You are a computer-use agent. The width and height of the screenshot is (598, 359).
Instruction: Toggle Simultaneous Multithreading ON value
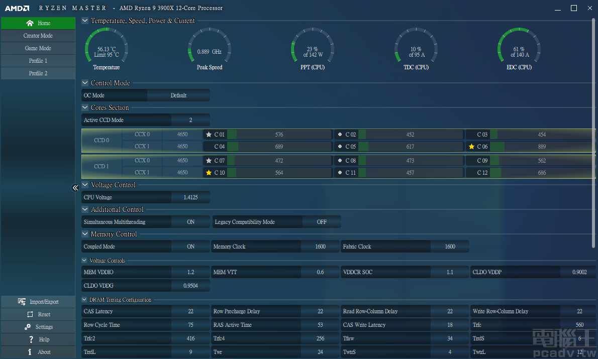(190, 222)
